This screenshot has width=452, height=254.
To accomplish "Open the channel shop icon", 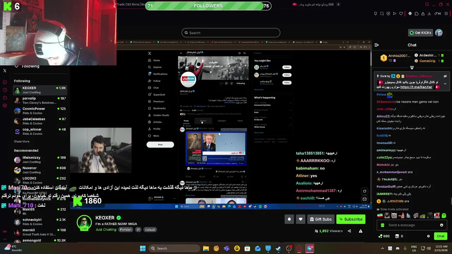I will [397, 236].
